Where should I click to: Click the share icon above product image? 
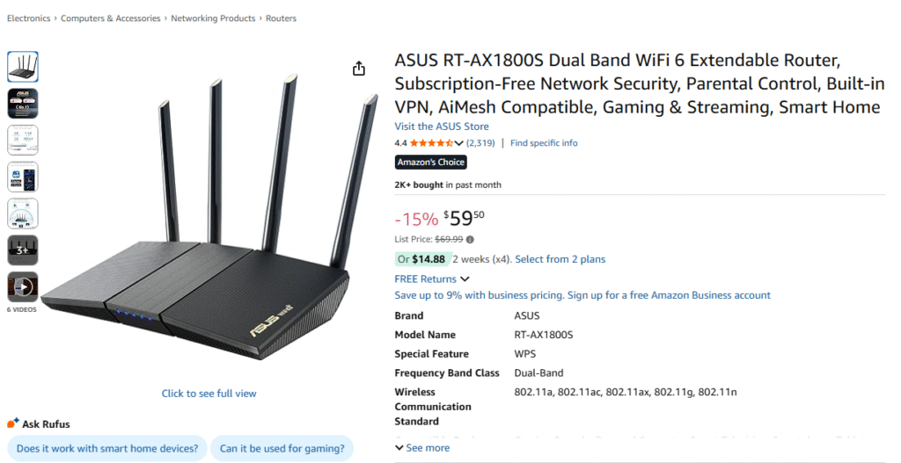coord(359,69)
